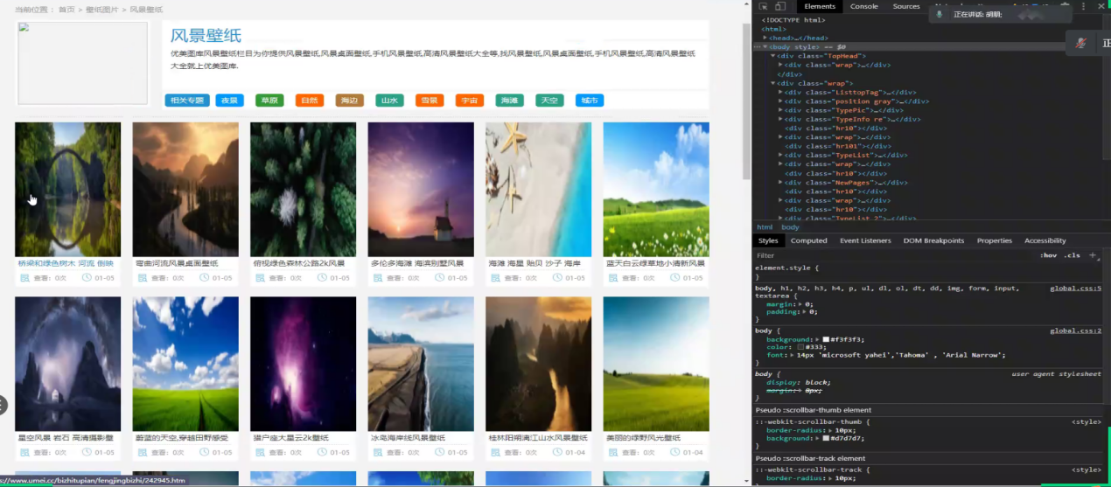Screen dimensions: 1111x487
Task: Open the Computed styles tab
Action: tap(808, 240)
